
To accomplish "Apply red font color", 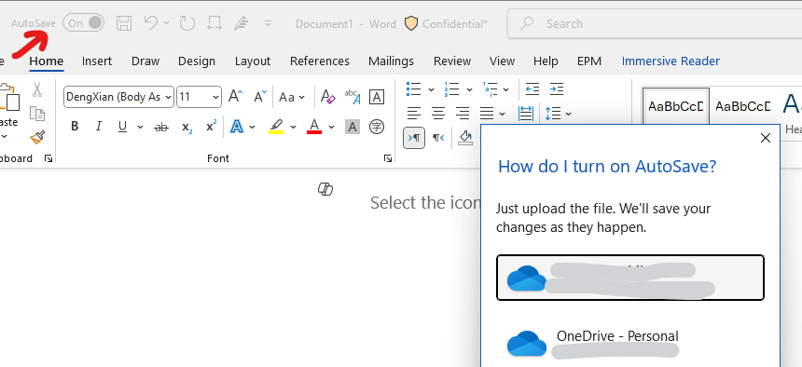I will click(314, 127).
